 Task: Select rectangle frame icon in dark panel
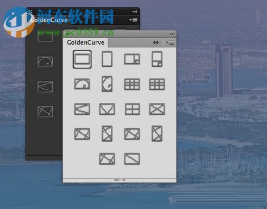click(x=45, y=36)
